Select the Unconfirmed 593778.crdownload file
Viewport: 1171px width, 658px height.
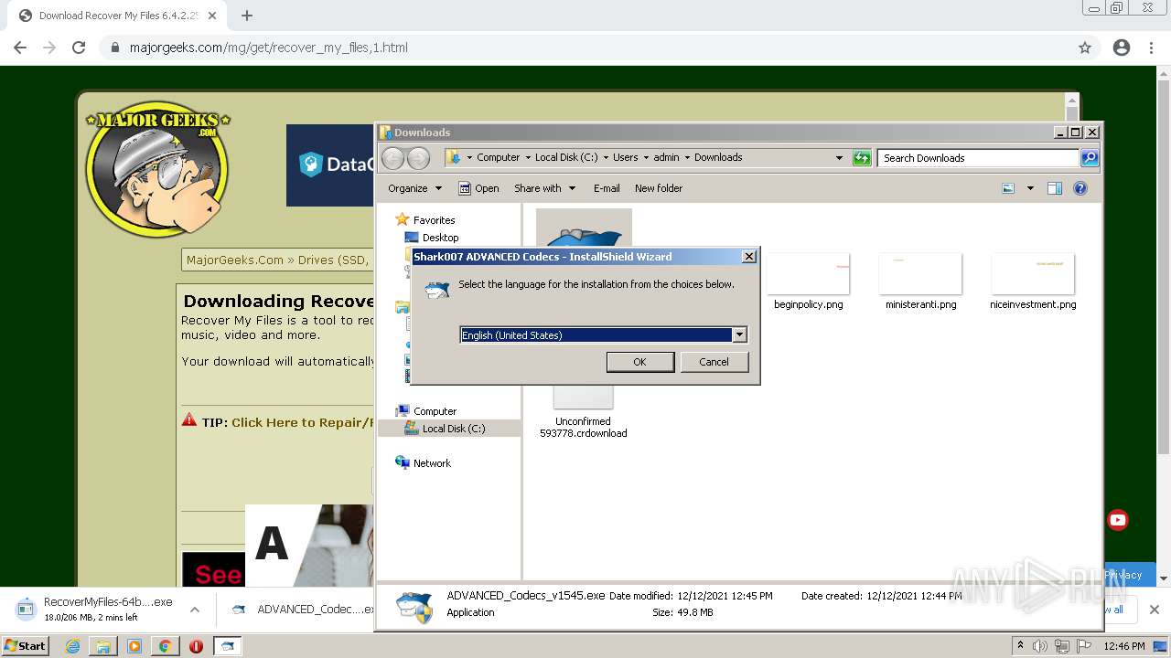[x=584, y=412]
